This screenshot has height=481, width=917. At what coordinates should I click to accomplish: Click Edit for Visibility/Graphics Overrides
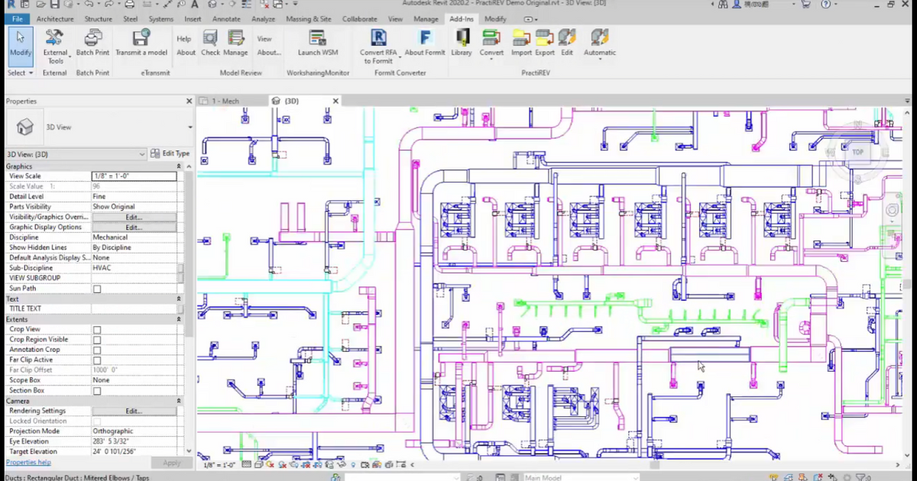(x=134, y=217)
